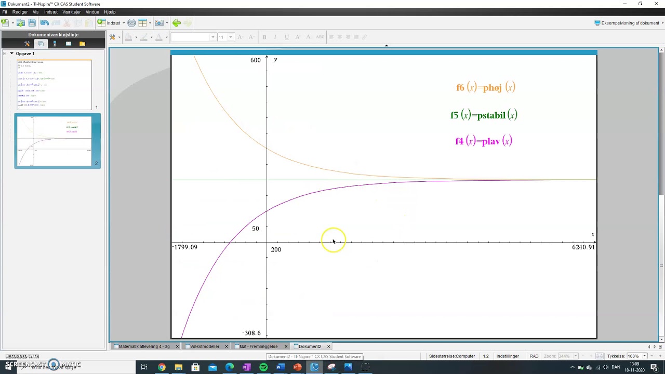This screenshot has height=374, width=665.
Task: Open Spotify from the taskbar
Action: coord(263,367)
